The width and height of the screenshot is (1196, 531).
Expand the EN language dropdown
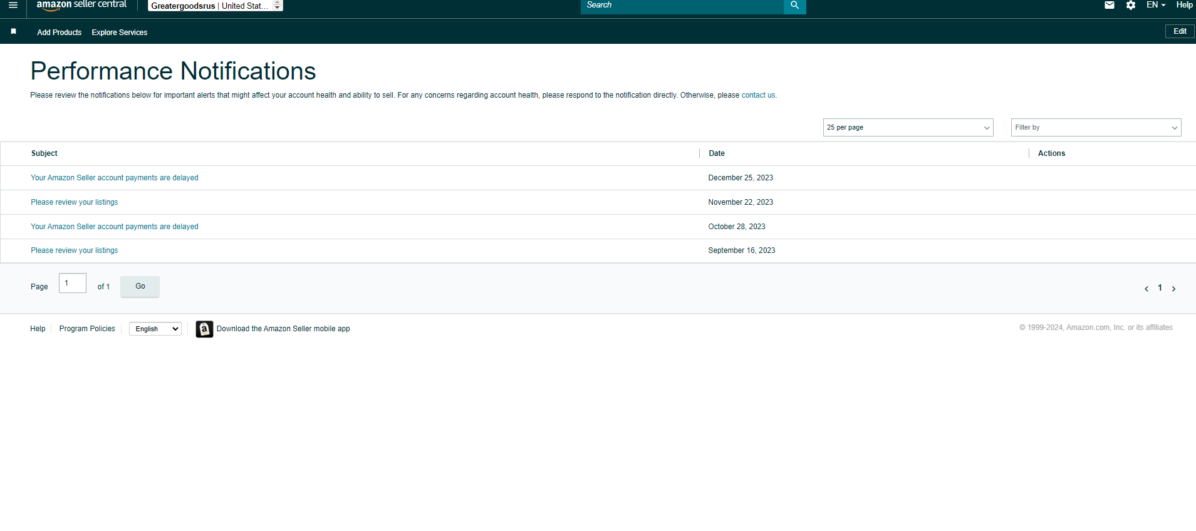[x=1156, y=5]
